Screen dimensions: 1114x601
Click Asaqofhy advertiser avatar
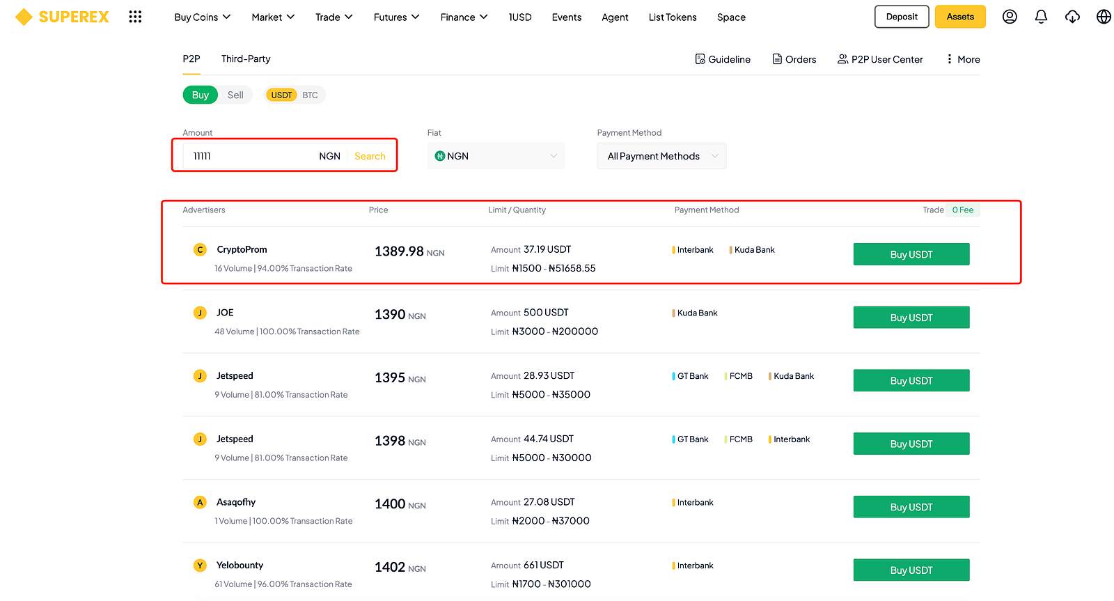(200, 502)
